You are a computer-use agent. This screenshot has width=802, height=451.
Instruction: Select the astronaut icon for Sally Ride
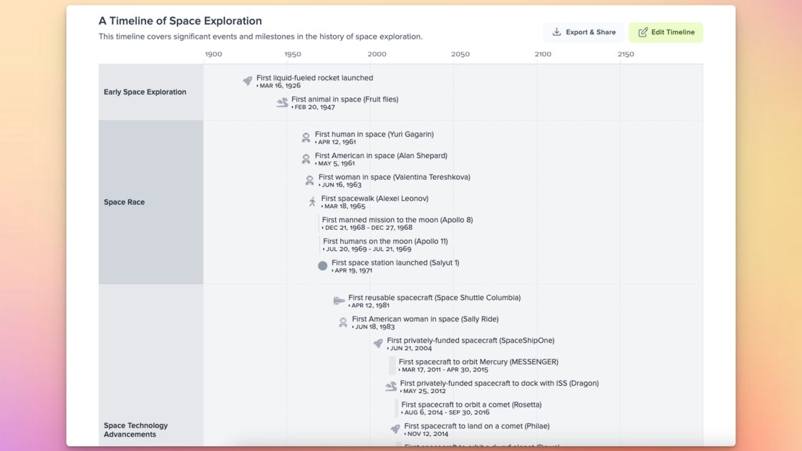click(342, 321)
